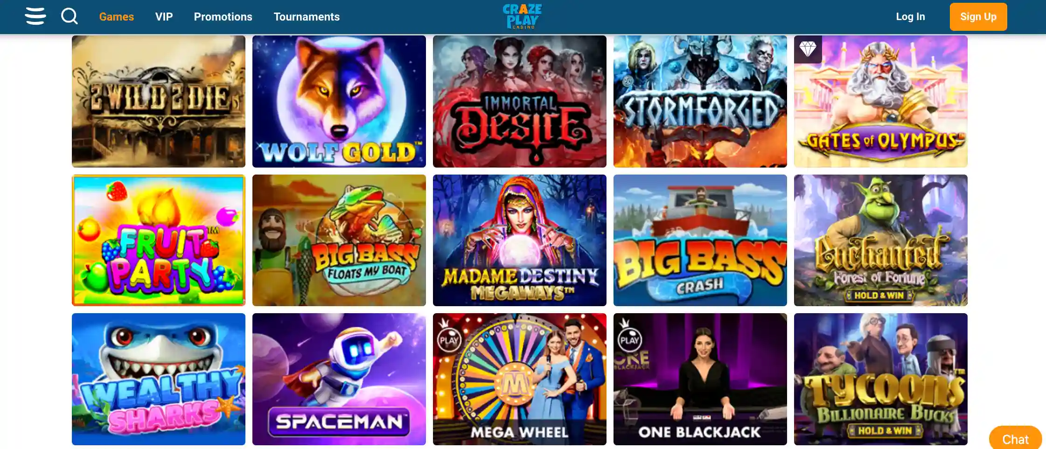
Task: Click the Log In link
Action: pyautogui.click(x=910, y=17)
